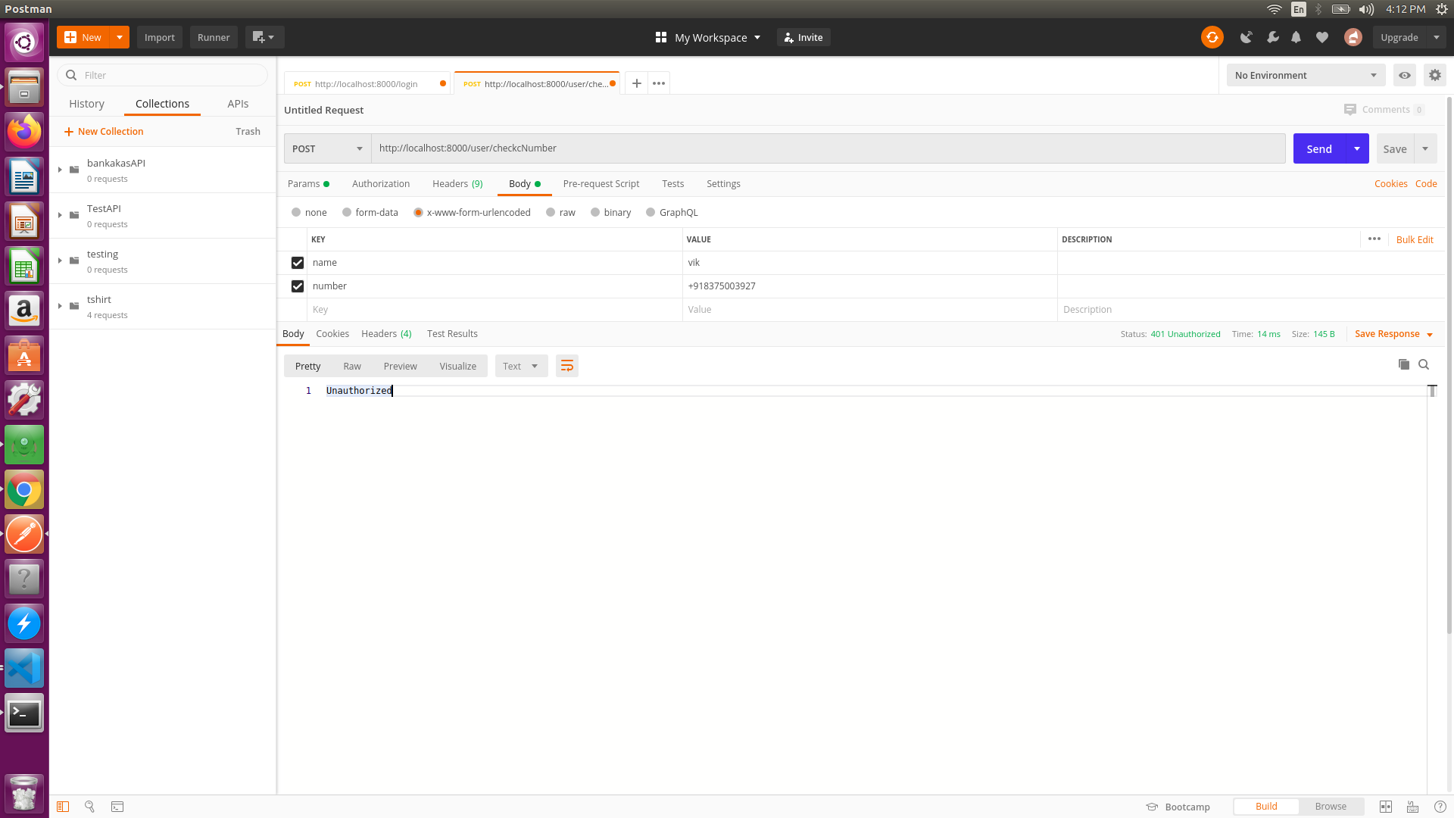Open the notifications bell icon
The image size is (1454, 818).
[1296, 37]
